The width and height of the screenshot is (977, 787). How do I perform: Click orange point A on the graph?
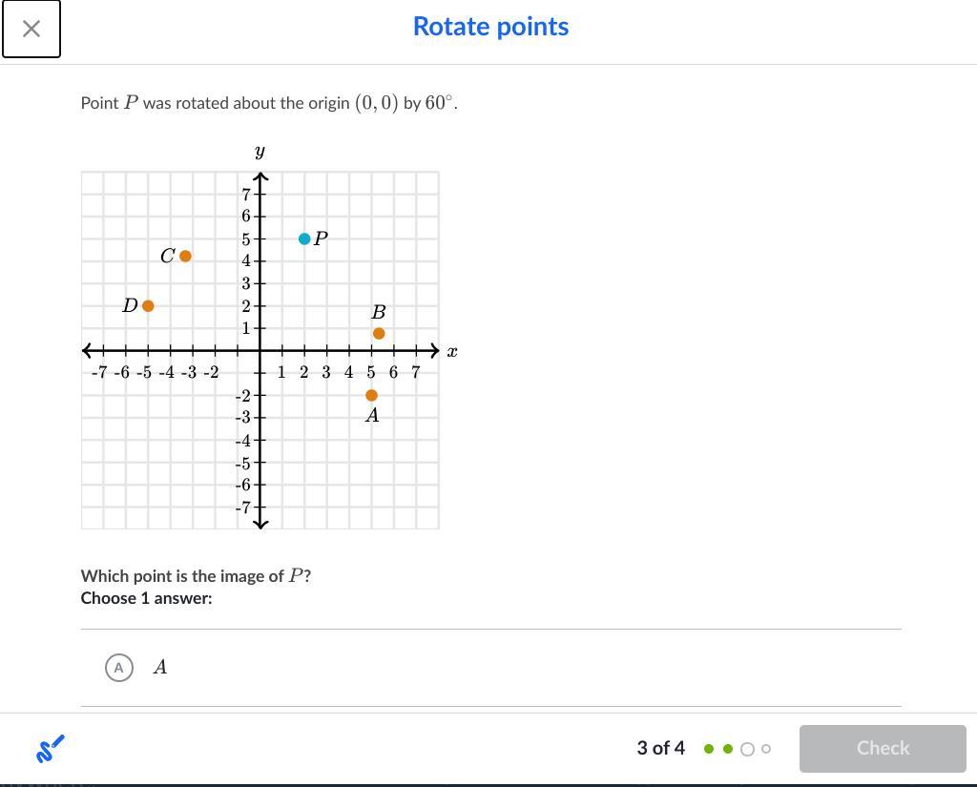click(371, 395)
